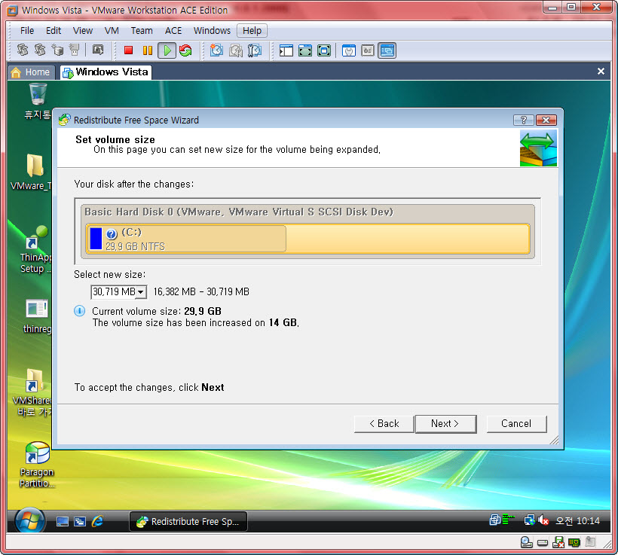Click the Reset virtual machine icon
This screenshot has height=555, width=618.
tap(185, 50)
